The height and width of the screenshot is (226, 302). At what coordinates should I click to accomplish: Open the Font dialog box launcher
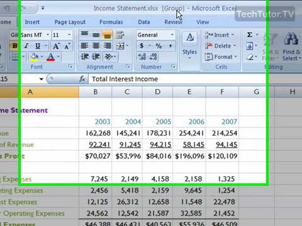tap(70, 67)
